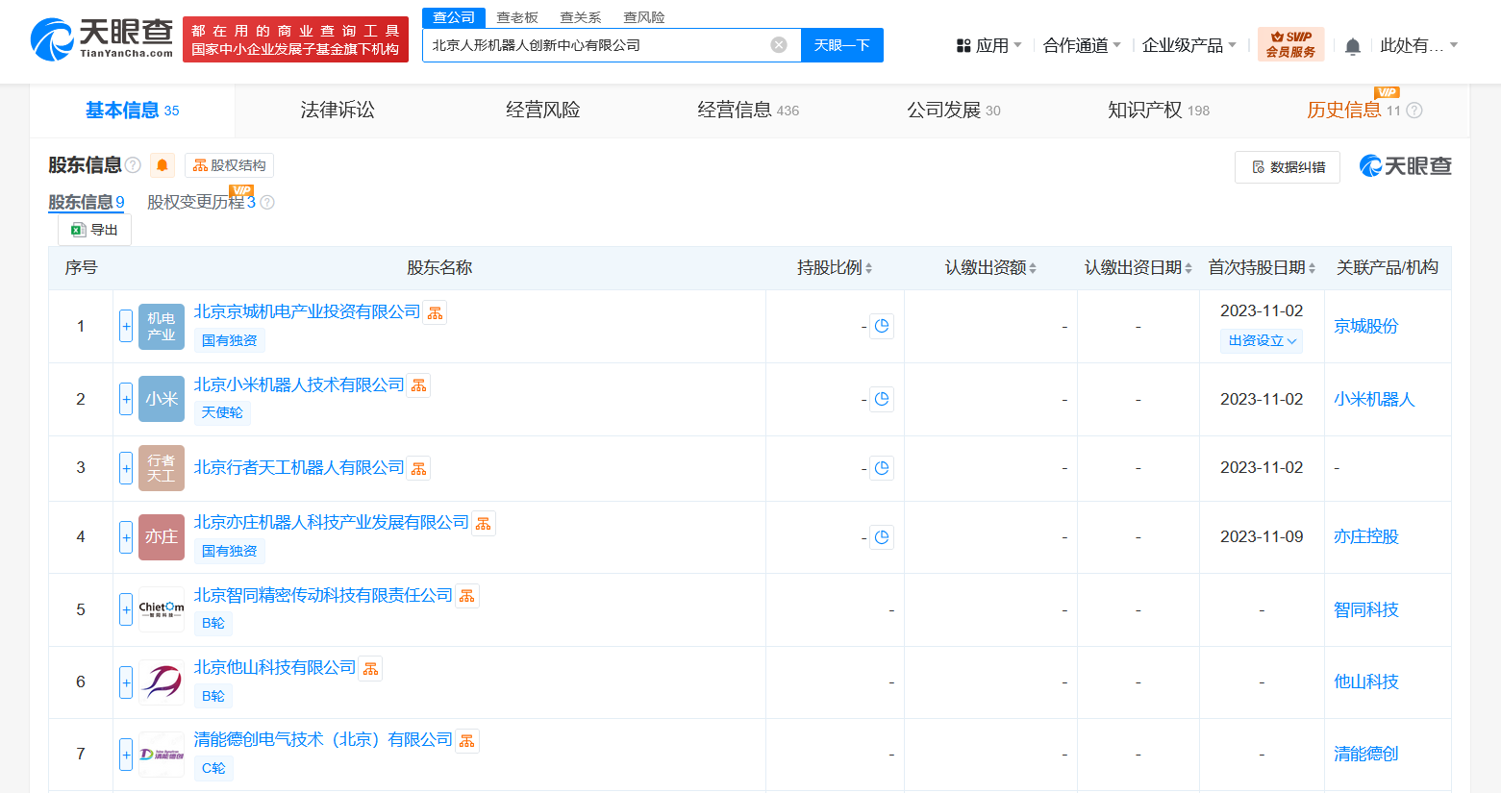Screen dimensions: 1501x793
Task: Click 行者天工 company logo thumbnail
Action: pyautogui.click(x=162, y=468)
